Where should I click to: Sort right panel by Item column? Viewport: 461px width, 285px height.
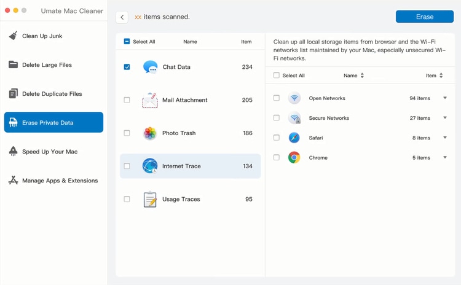(434, 76)
